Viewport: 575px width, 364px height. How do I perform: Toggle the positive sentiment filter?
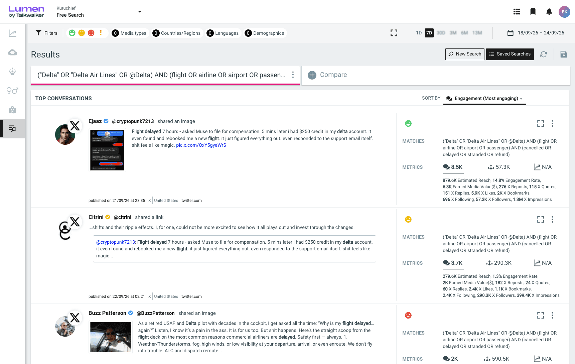point(72,33)
